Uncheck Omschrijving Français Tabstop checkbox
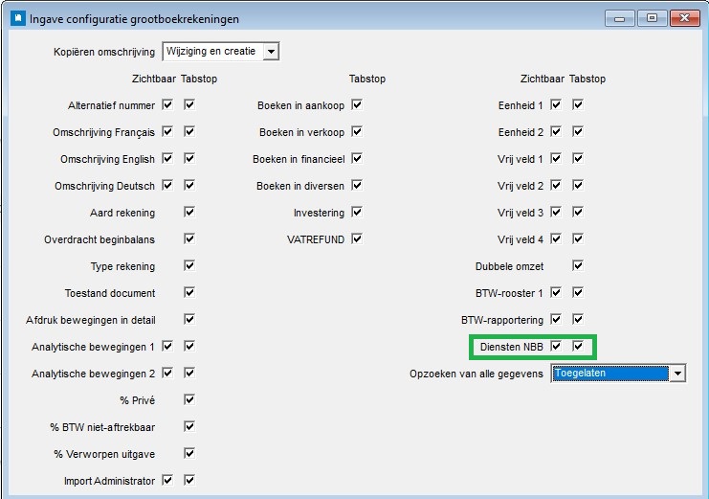The width and height of the screenshot is (709, 499). (189, 132)
